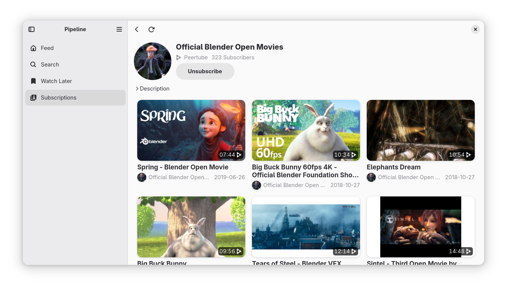507x290 pixels.
Task: Open the Sintel video thumbnail
Action: (x=420, y=227)
